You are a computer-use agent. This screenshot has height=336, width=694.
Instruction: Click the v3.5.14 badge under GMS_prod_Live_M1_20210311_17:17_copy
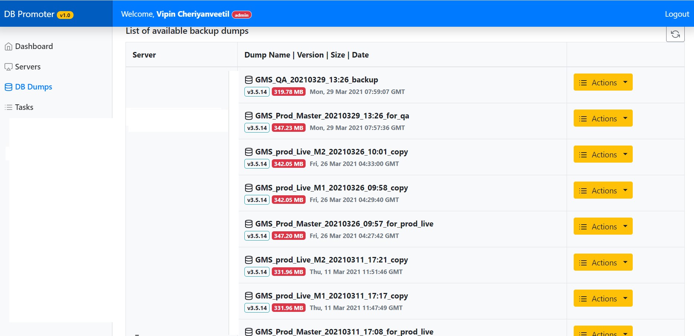tap(257, 308)
